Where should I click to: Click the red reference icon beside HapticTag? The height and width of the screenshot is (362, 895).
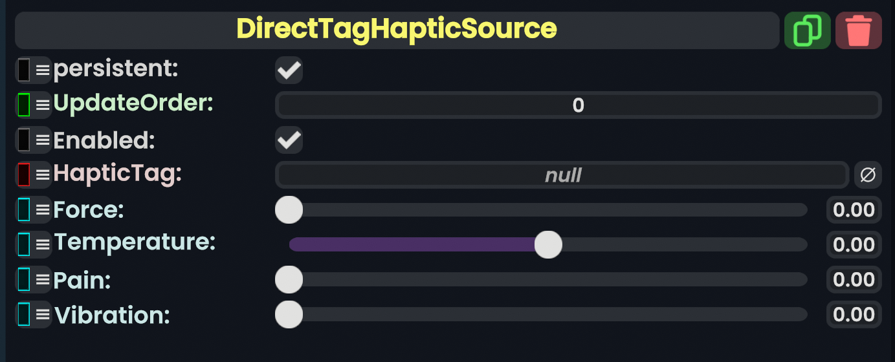tap(24, 175)
